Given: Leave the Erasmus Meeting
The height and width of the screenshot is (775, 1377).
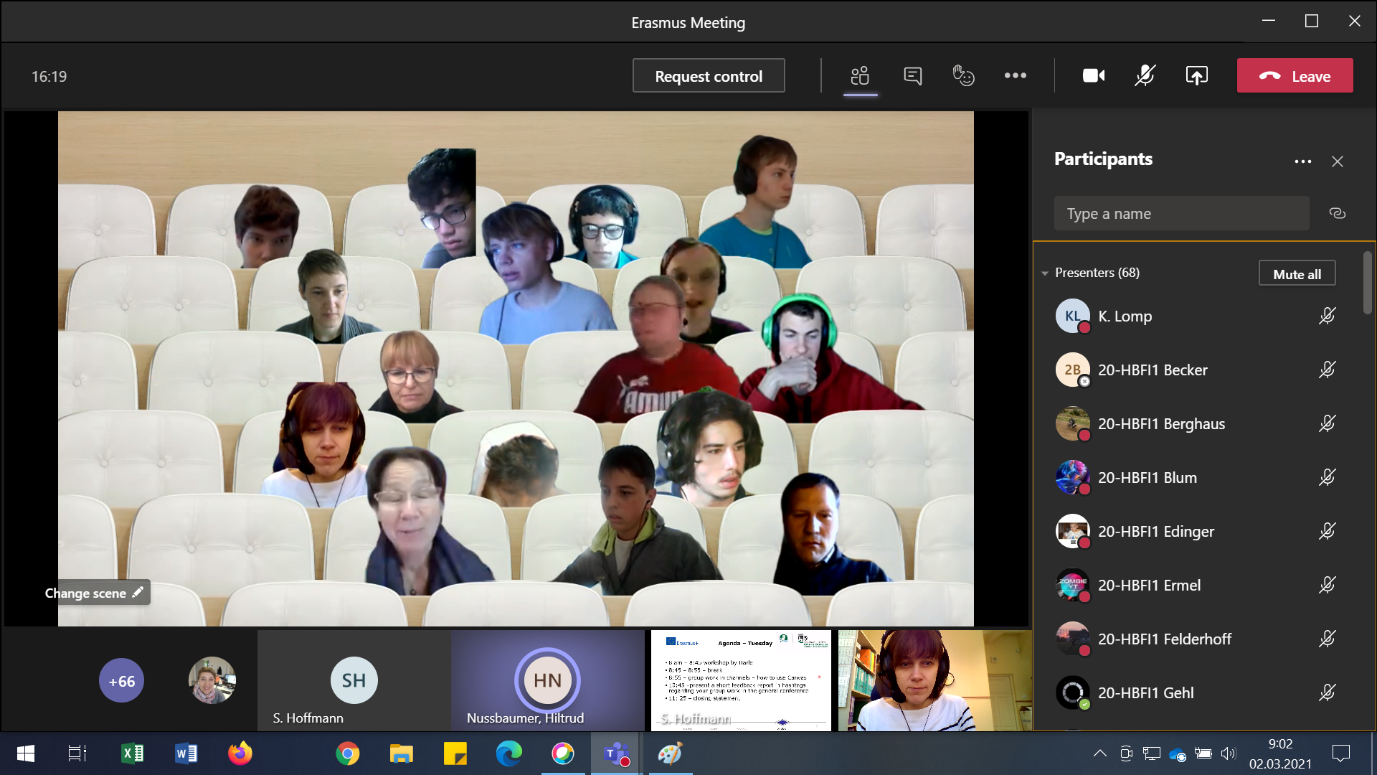Looking at the screenshot, I should point(1295,75).
